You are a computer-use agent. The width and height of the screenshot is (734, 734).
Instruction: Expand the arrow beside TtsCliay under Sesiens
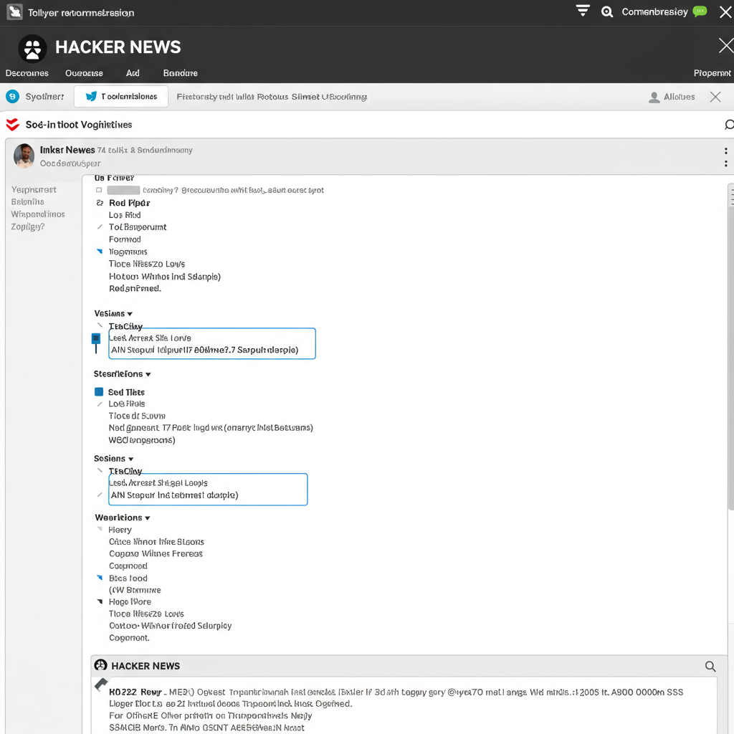(x=100, y=470)
